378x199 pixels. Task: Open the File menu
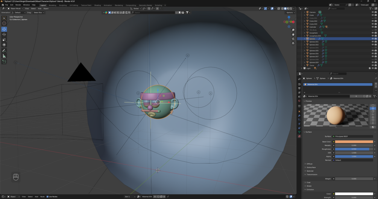coord(6,5)
